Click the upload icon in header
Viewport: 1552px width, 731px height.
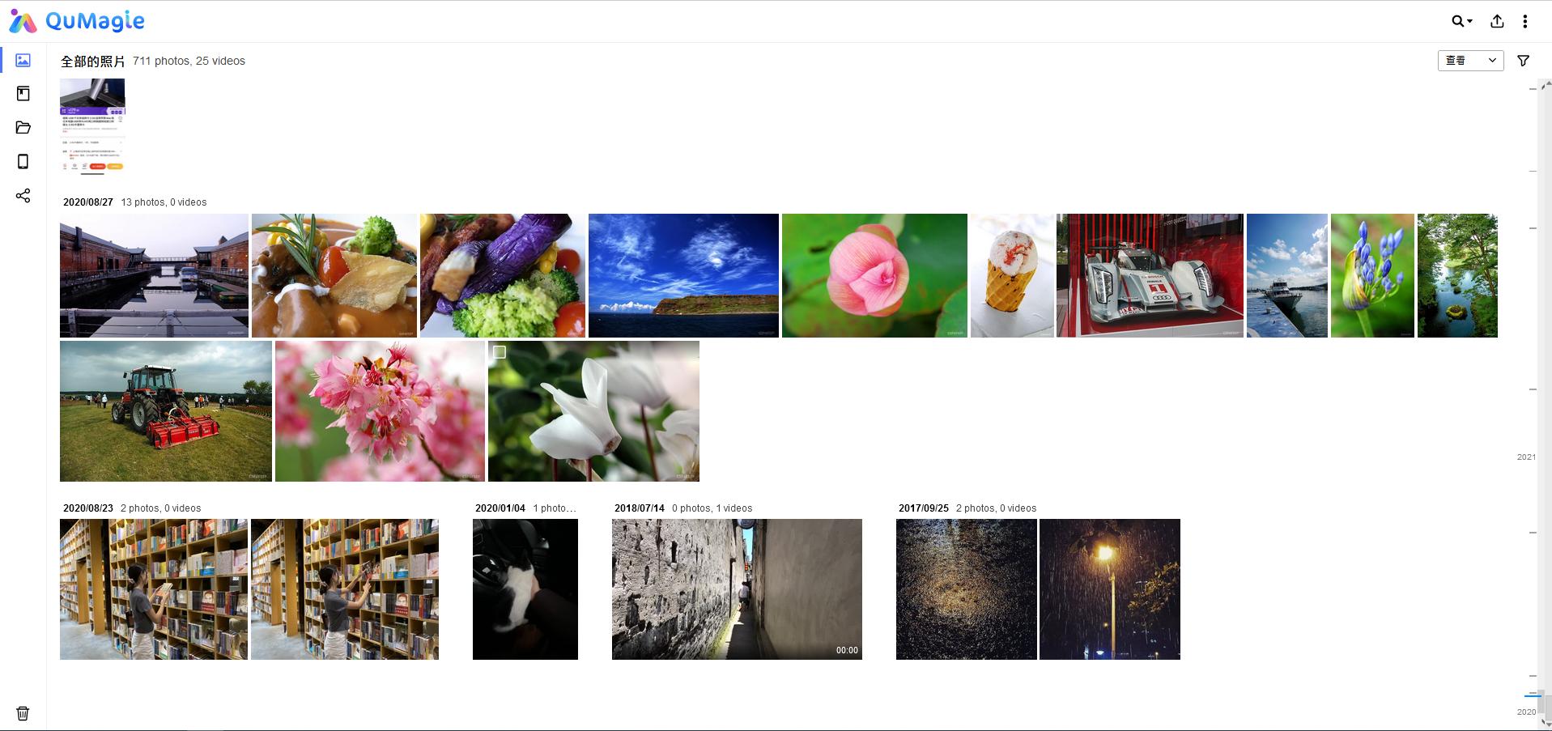click(x=1497, y=21)
